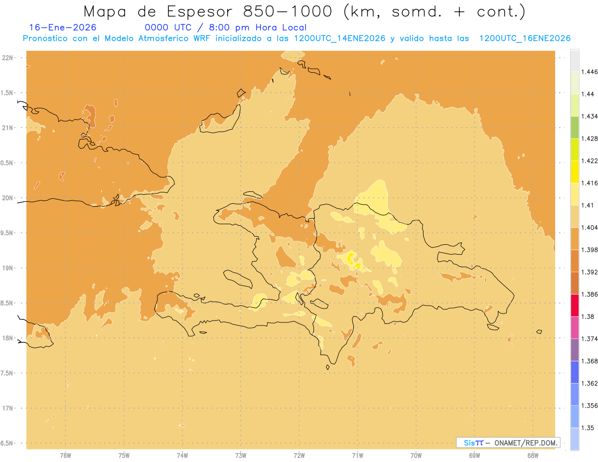
Task: Click the longitude label '73W'
Action: (x=241, y=455)
